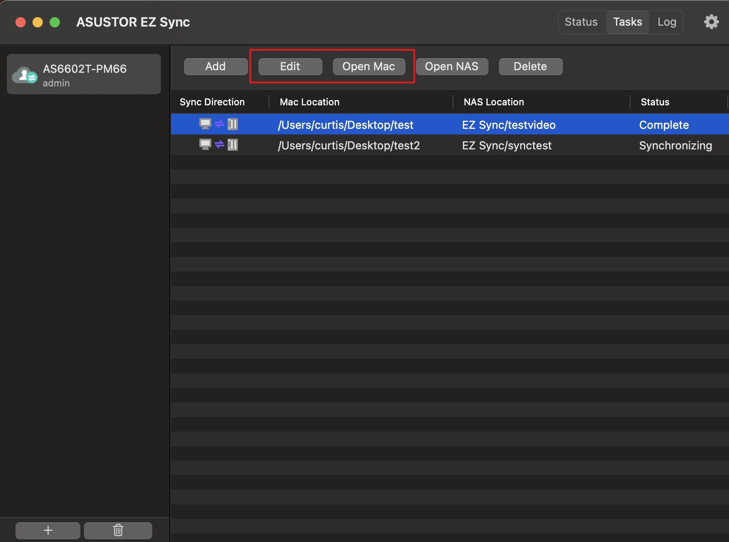Select the AS6602T-PM66 admin connection entry
Screen dimensions: 729x542
[x=84, y=74]
